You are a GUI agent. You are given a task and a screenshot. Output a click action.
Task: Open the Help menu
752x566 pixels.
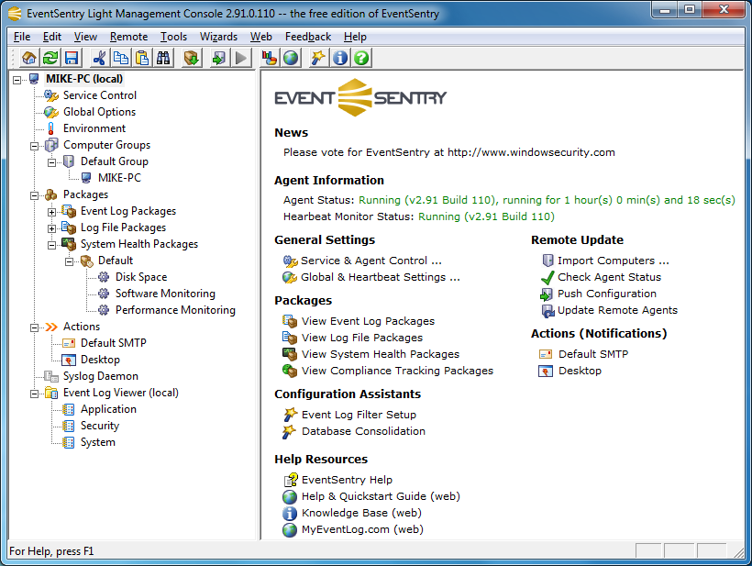(x=355, y=37)
